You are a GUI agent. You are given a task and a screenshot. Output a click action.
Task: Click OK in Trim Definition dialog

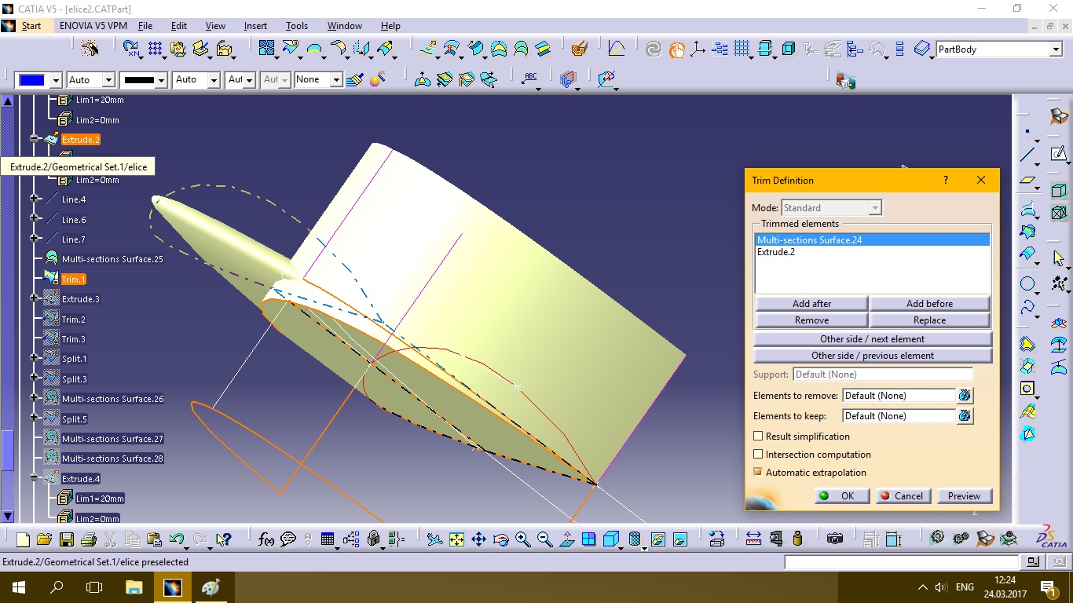pyautogui.click(x=842, y=495)
